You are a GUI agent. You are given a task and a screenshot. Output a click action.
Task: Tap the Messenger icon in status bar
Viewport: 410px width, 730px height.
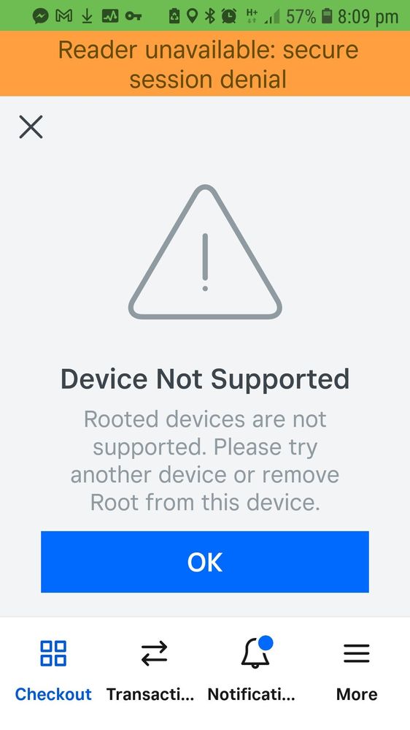[x=41, y=16]
